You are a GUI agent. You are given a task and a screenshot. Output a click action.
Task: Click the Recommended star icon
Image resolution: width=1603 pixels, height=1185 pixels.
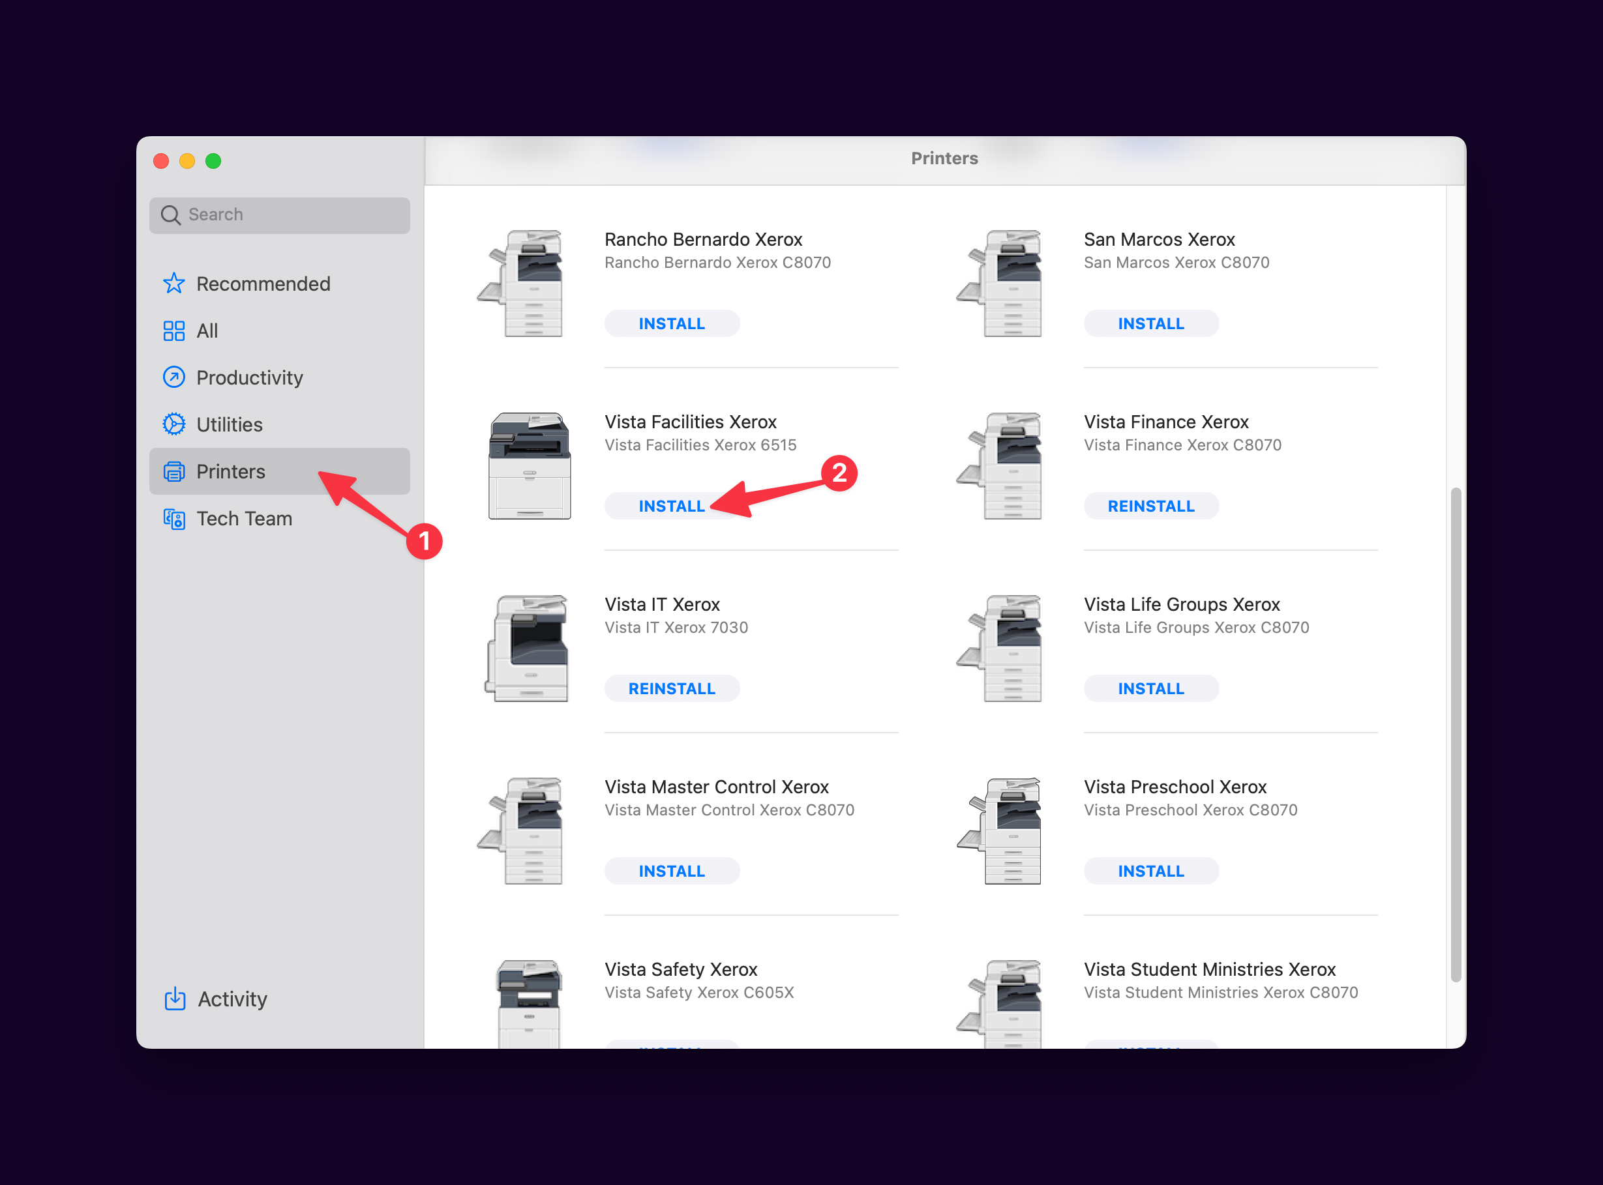(173, 284)
